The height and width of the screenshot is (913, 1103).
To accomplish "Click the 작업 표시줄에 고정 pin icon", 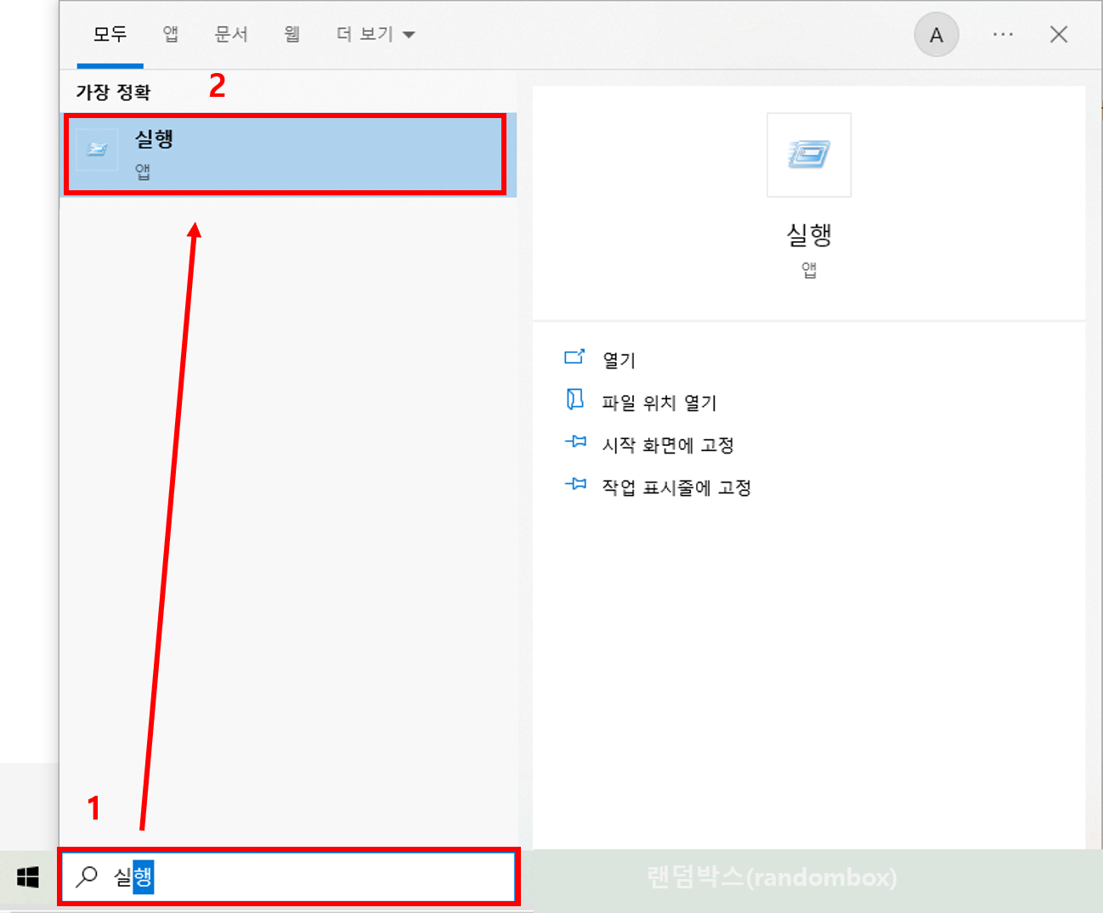I will pos(575,485).
